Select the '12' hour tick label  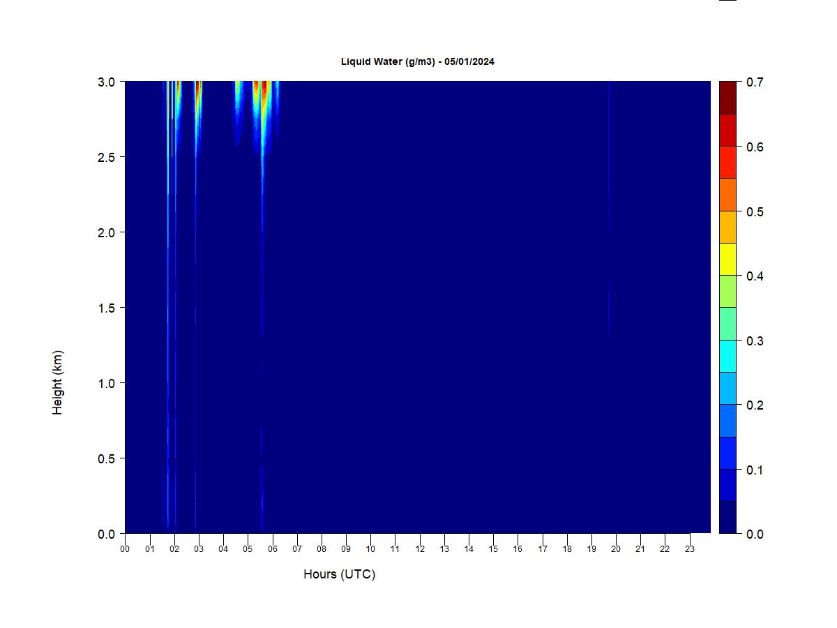coord(420,549)
